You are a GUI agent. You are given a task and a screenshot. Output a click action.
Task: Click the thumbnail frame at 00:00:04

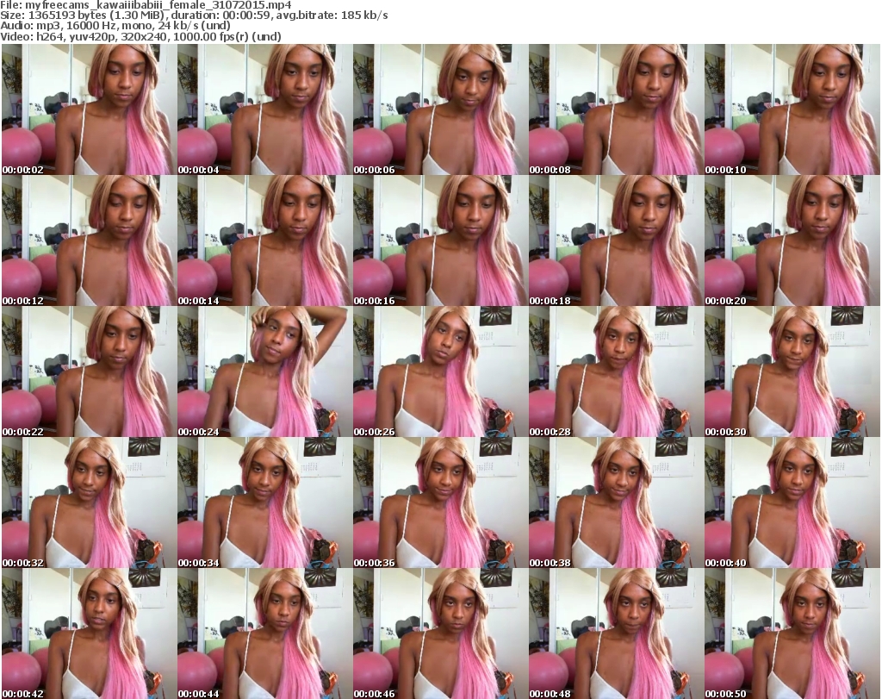264,109
